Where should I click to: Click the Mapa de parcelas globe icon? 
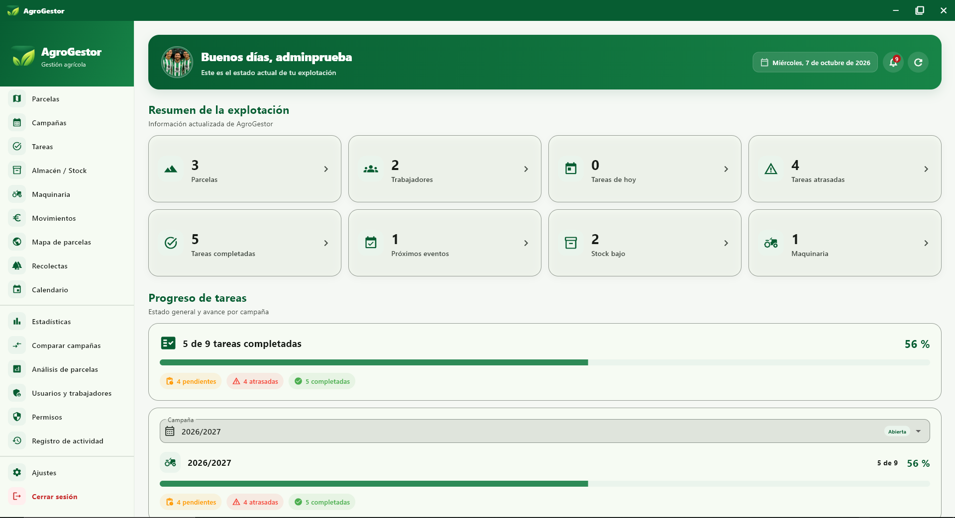(x=17, y=242)
